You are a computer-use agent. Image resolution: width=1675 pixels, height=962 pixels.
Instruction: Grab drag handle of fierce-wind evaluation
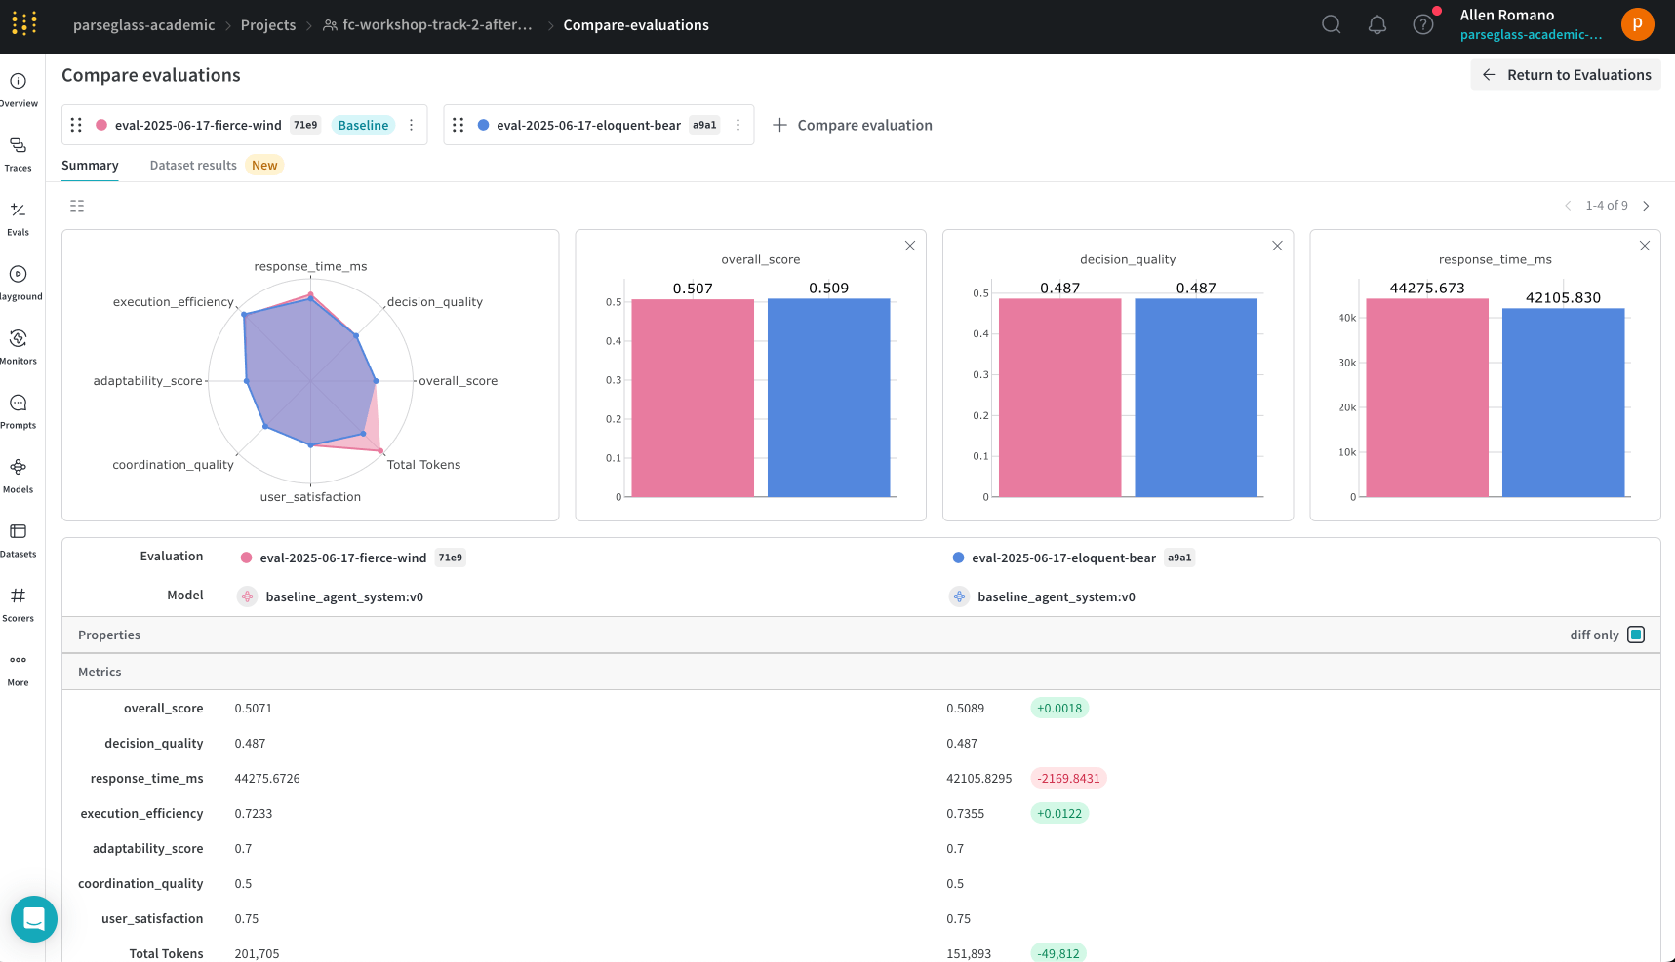click(x=76, y=125)
